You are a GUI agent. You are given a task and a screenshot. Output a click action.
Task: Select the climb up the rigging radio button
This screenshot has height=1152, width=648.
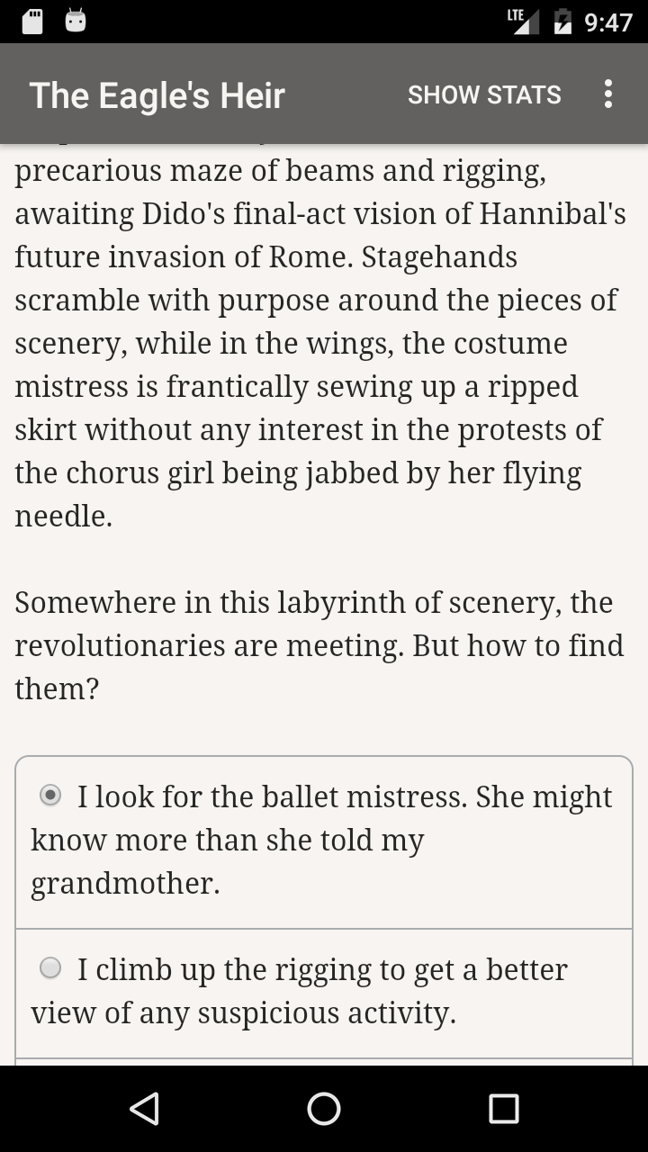point(51,968)
